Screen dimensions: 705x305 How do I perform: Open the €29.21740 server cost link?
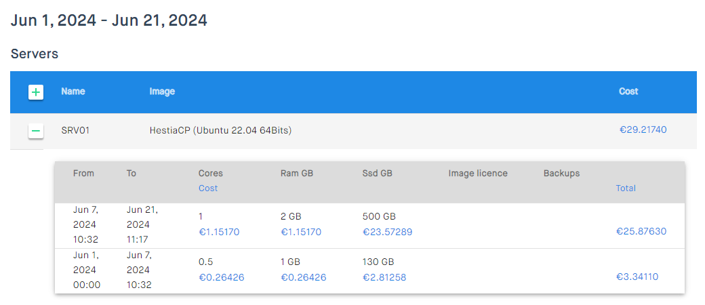pyautogui.click(x=643, y=130)
